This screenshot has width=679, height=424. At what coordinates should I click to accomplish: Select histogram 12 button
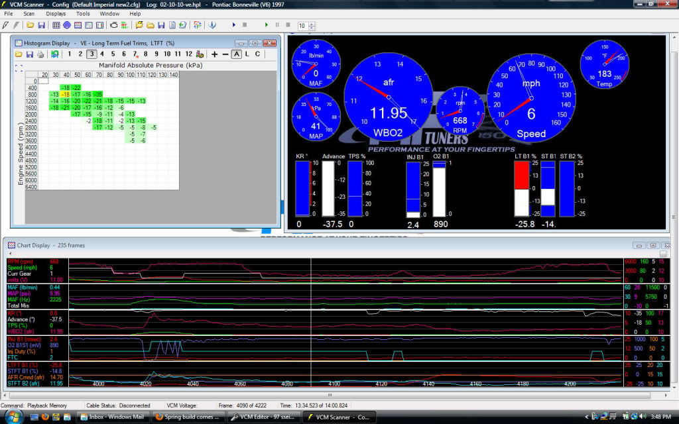point(189,54)
